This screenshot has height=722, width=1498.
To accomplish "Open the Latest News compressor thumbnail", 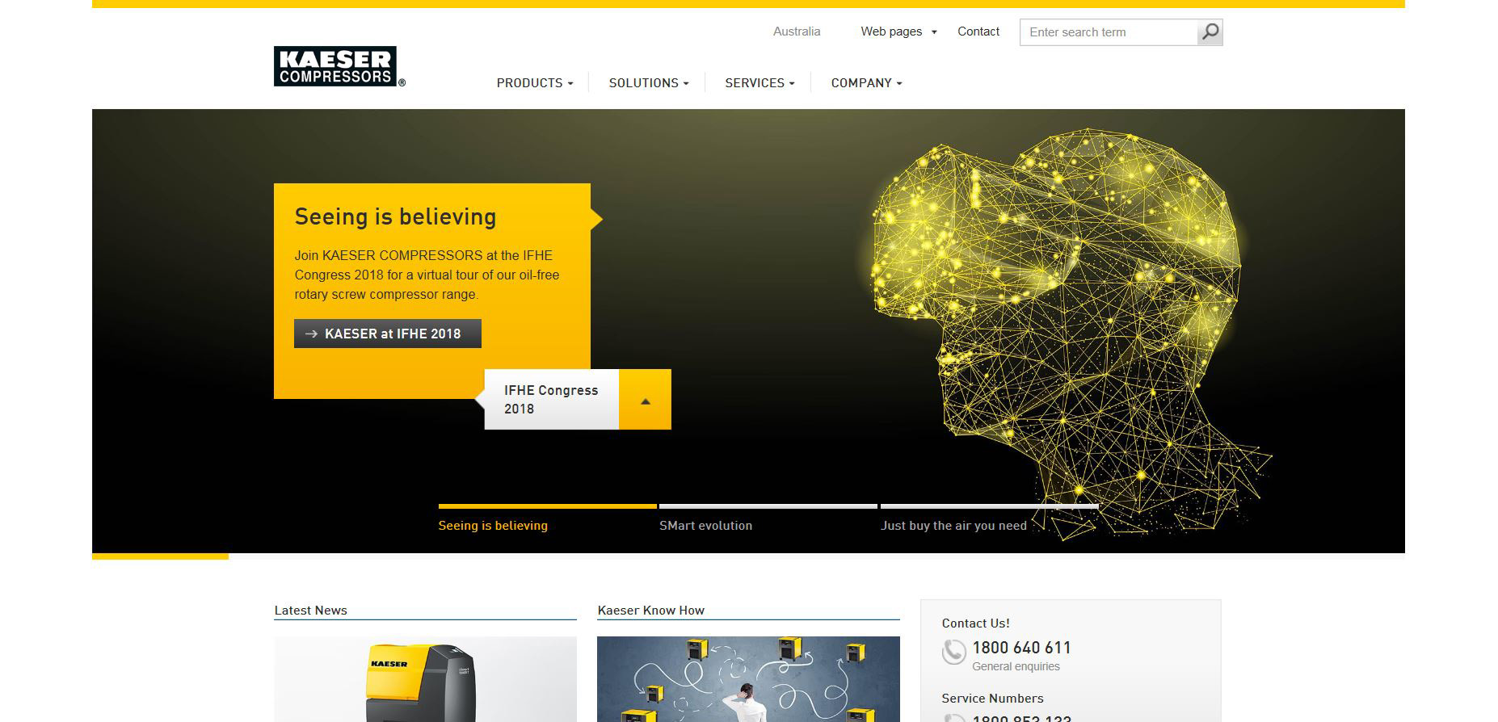I will 426,679.
